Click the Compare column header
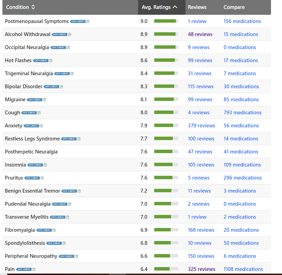 click(x=234, y=7)
